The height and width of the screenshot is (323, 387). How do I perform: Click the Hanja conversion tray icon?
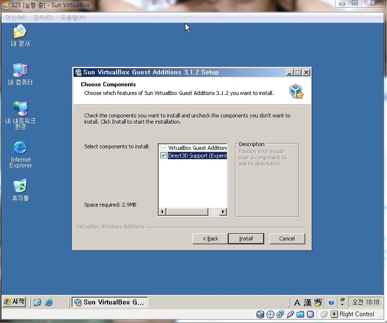(307, 302)
